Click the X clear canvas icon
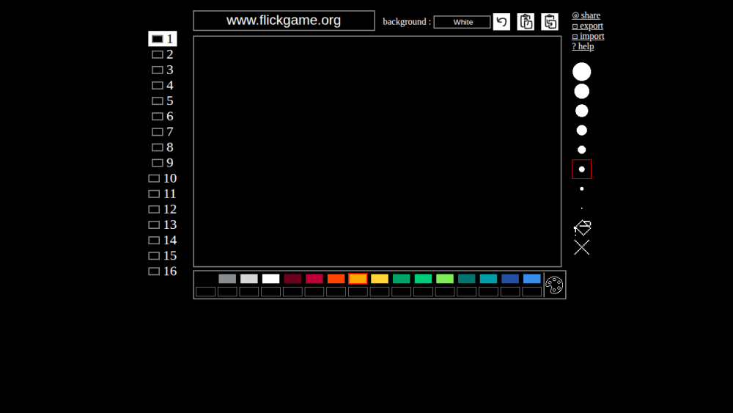 click(x=581, y=247)
